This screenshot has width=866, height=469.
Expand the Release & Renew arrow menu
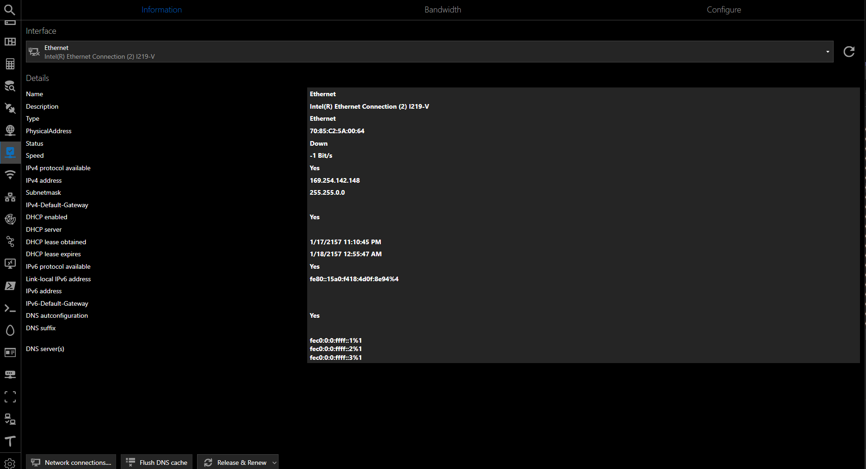coord(274,463)
